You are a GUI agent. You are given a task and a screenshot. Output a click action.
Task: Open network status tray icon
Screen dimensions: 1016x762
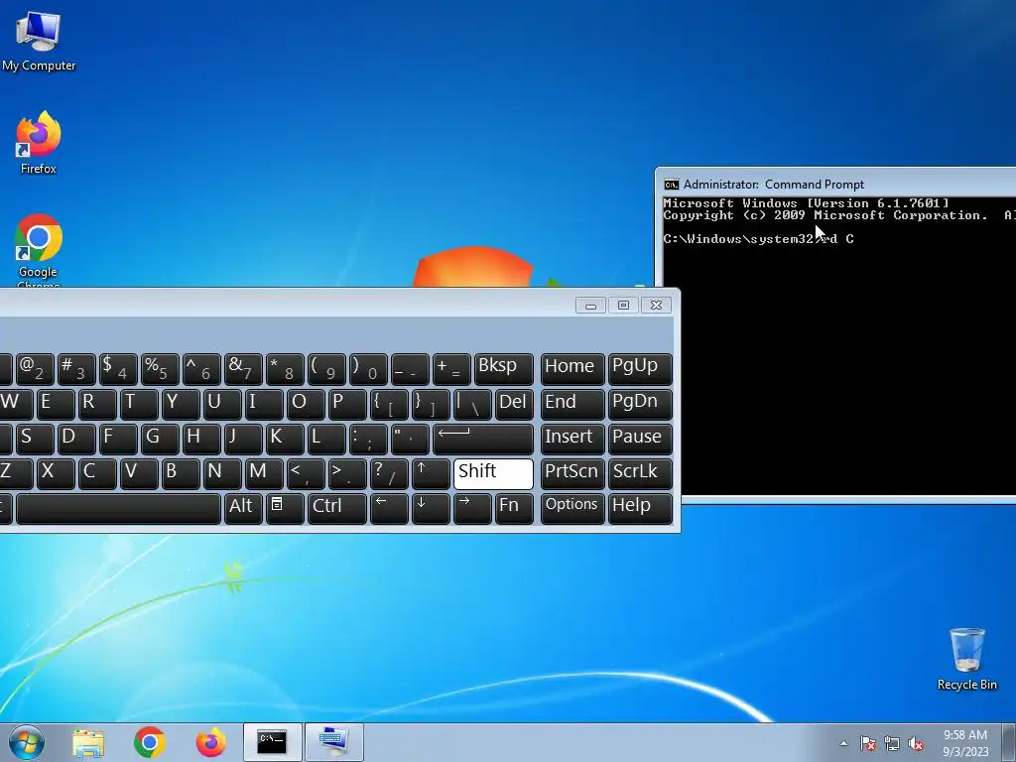point(892,743)
